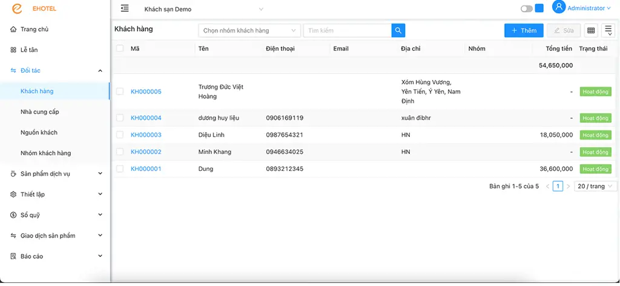Click page number 1 in pagination
Image resolution: width=620 pixels, height=286 pixels.
coord(558,186)
